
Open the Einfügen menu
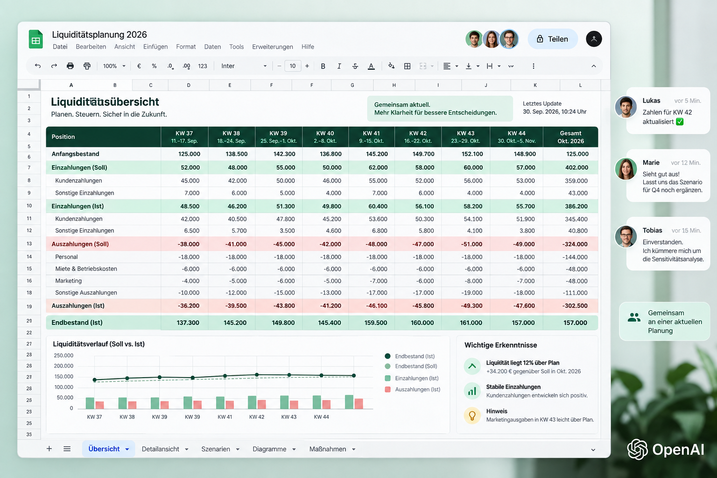pos(155,47)
